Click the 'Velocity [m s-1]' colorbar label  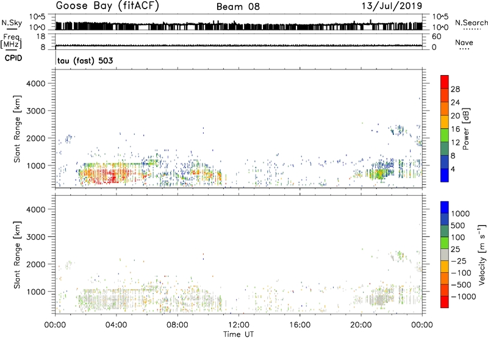click(x=482, y=254)
